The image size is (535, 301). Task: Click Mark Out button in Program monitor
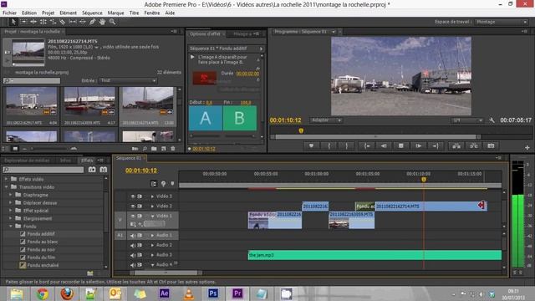click(x=347, y=145)
